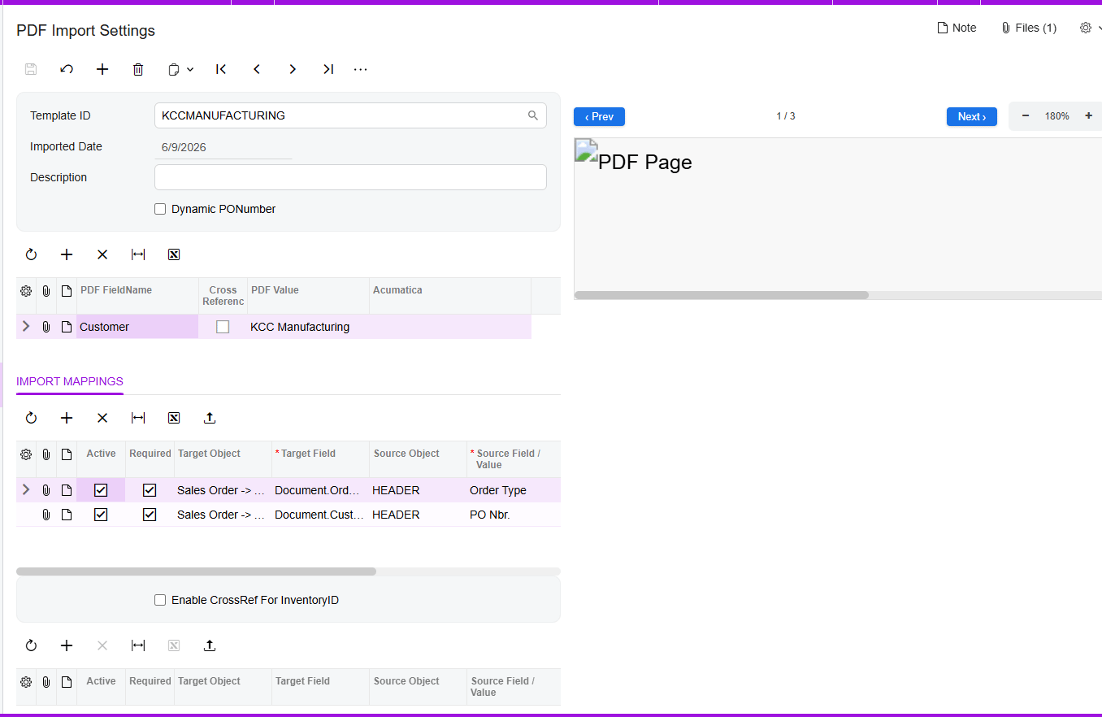
Task: Fit columns in the PDF FieldName grid
Action: [138, 254]
